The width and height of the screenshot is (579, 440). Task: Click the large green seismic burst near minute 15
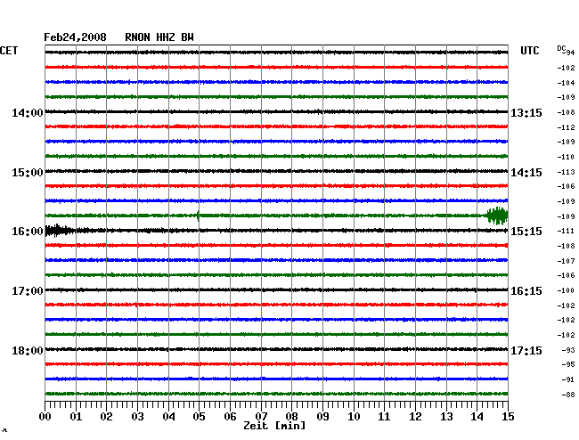(x=497, y=216)
